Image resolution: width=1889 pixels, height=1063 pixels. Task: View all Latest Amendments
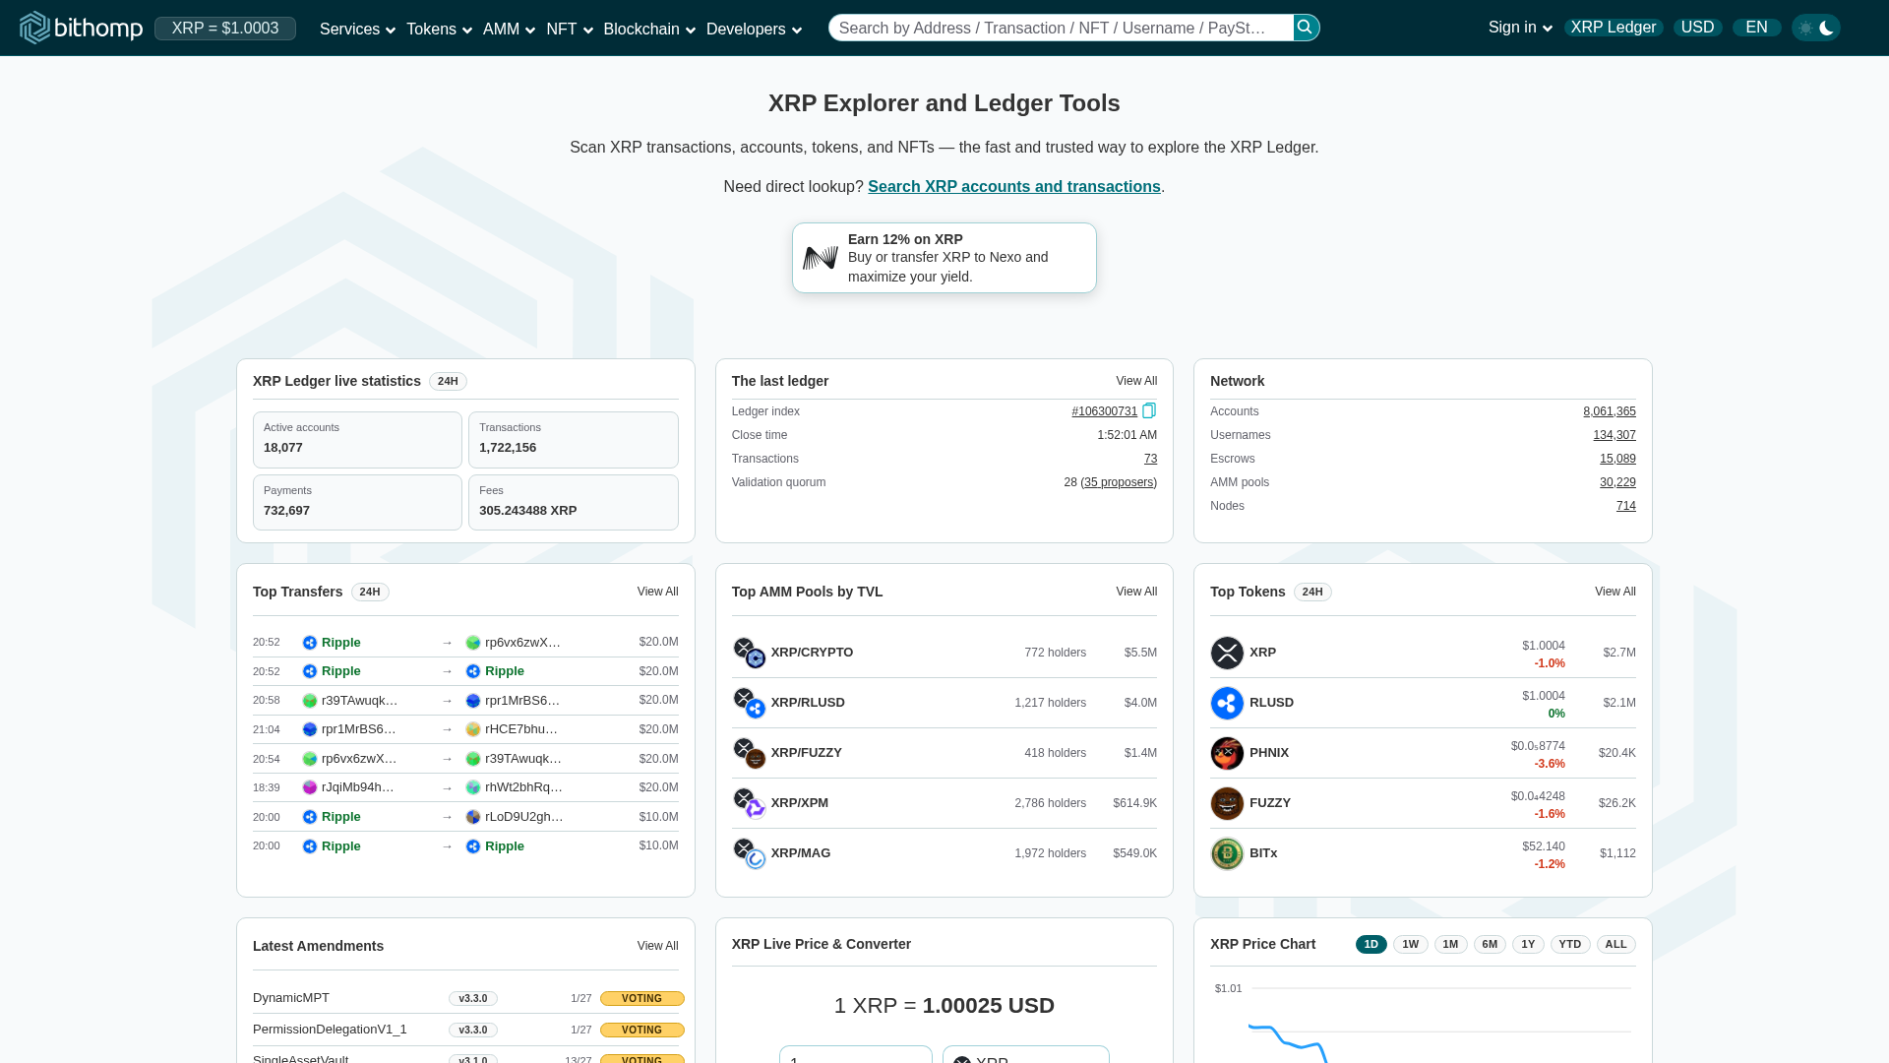coord(657,946)
